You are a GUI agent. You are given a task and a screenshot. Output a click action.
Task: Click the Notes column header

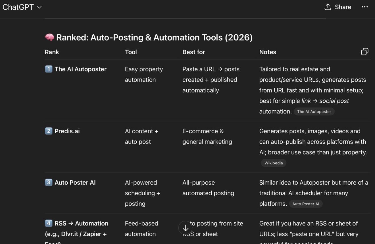pos(268,52)
